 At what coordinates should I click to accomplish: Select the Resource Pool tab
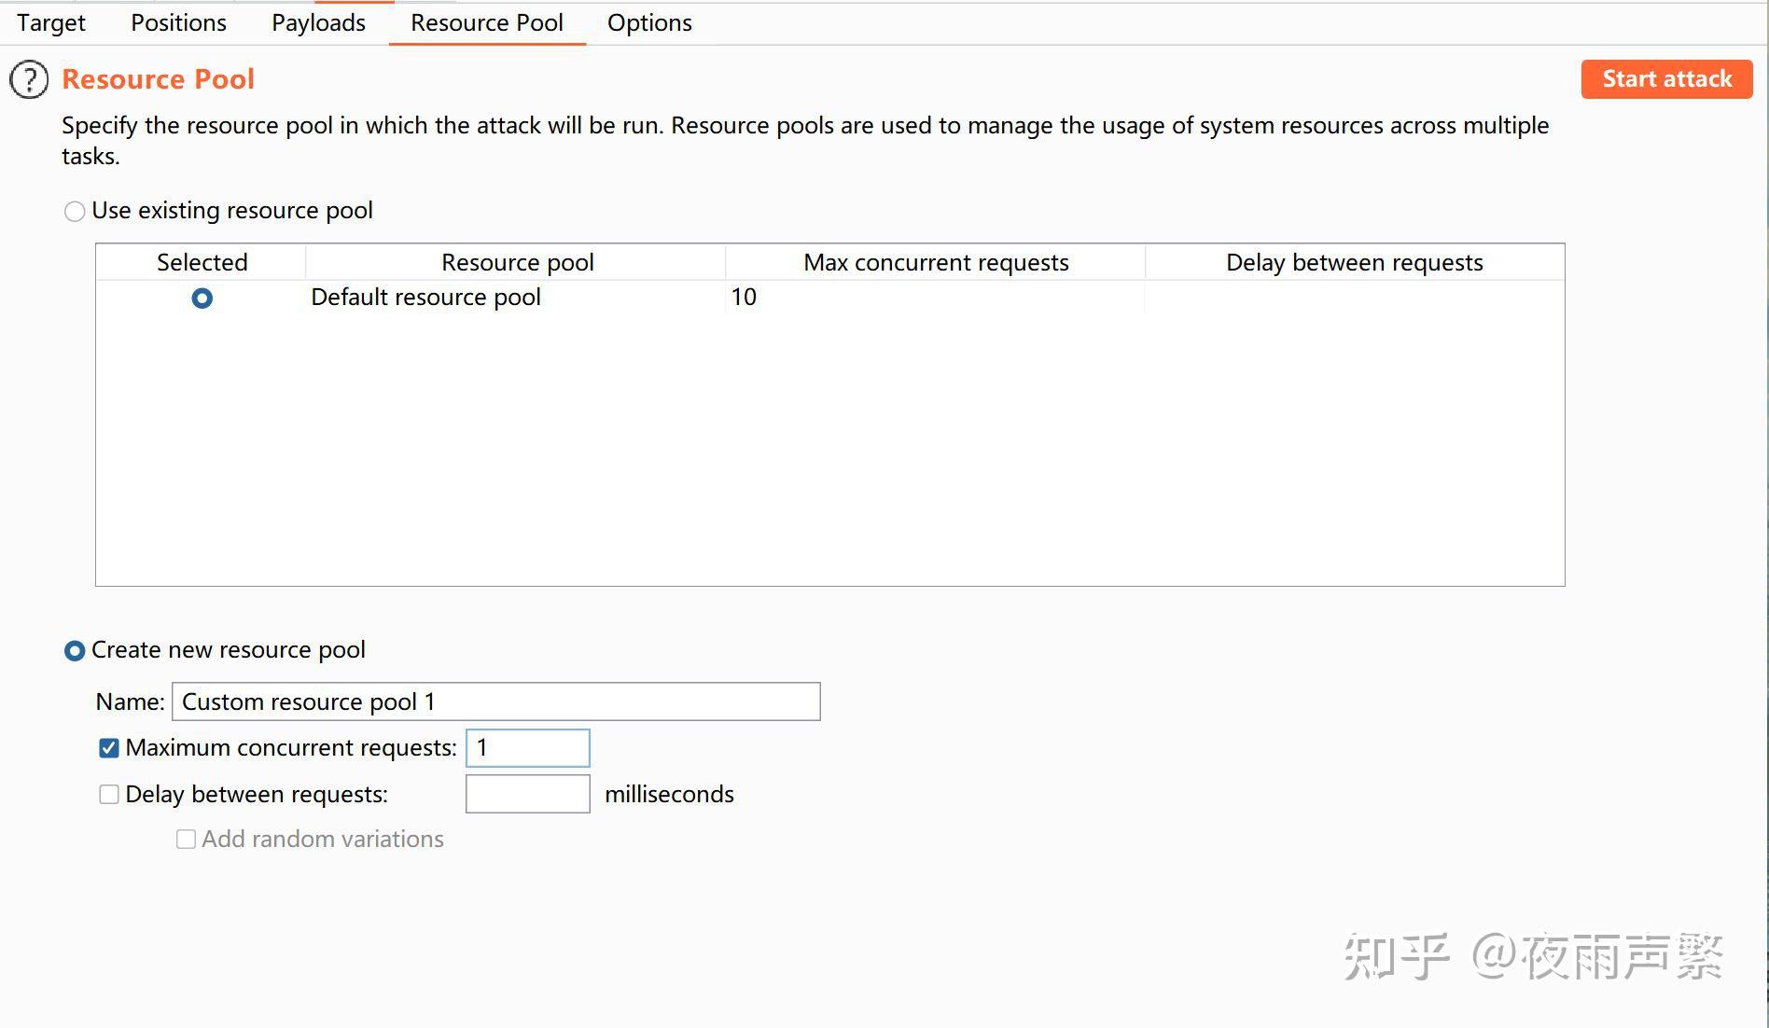[486, 22]
